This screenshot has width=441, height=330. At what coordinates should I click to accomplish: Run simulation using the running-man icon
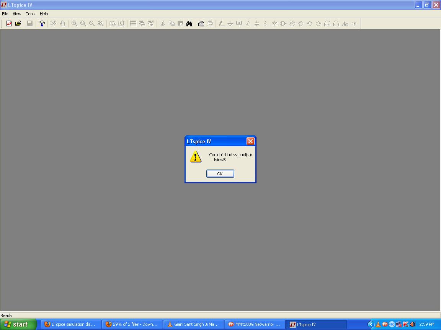click(53, 24)
